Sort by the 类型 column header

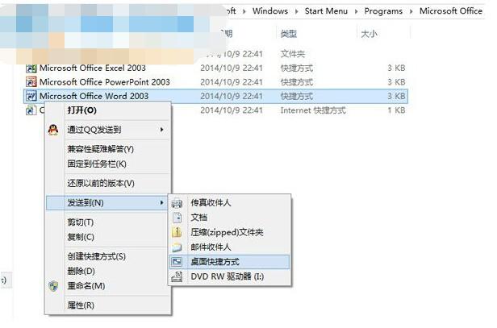point(289,34)
